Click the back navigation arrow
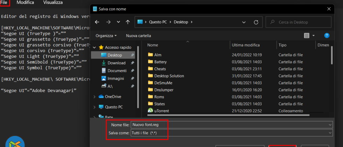This screenshot has width=343, height=147. tap(98, 22)
